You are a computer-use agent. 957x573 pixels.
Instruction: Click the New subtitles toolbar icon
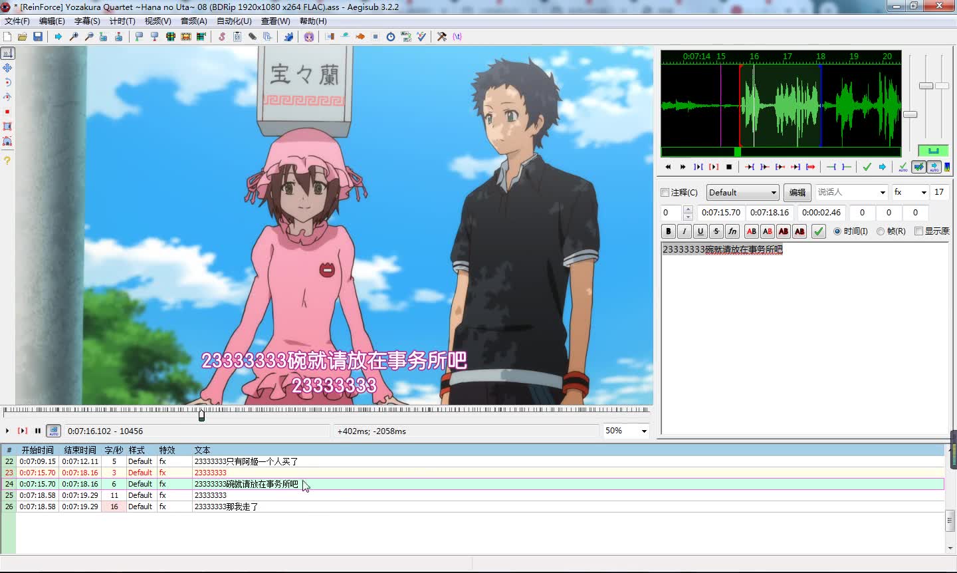click(7, 37)
